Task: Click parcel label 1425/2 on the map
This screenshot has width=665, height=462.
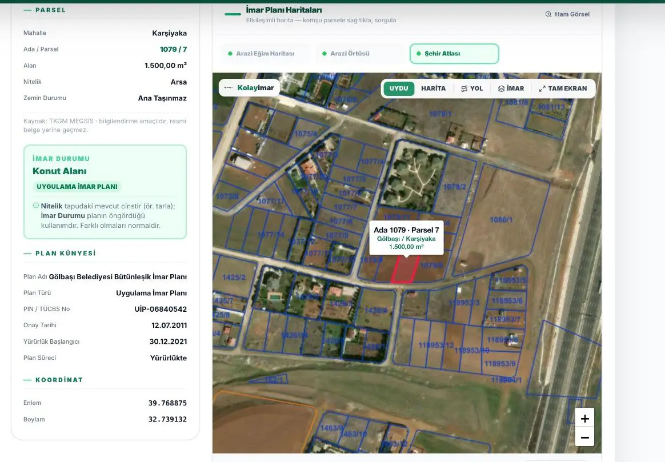Action: 234,278
